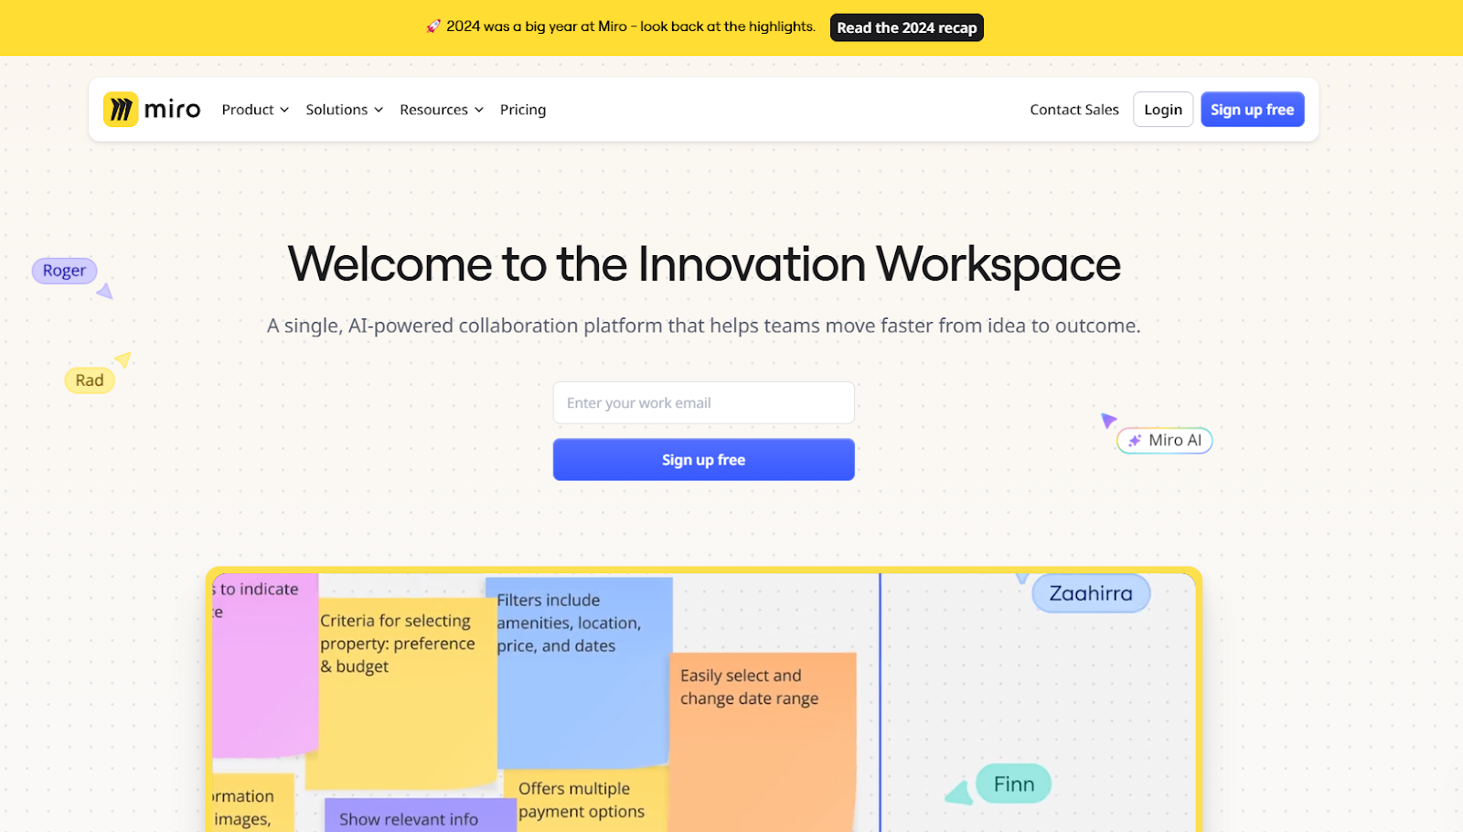Go to the Pricing page

click(x=523, y=110)
